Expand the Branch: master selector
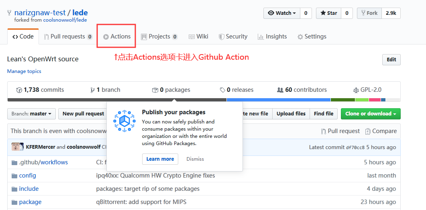 tap(31, 114)
